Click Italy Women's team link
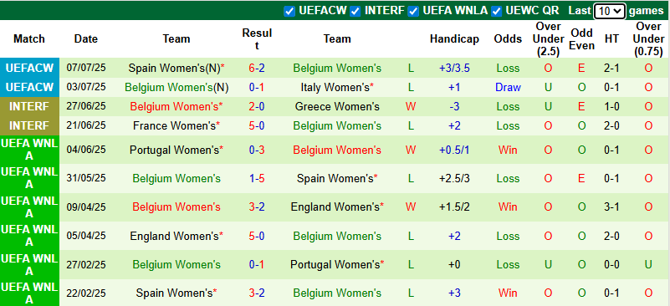 point(335,88)
